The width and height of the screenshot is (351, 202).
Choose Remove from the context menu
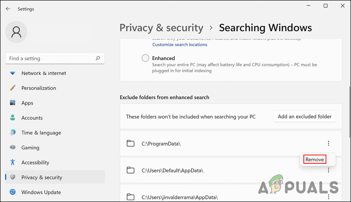[x=314, y=159]
